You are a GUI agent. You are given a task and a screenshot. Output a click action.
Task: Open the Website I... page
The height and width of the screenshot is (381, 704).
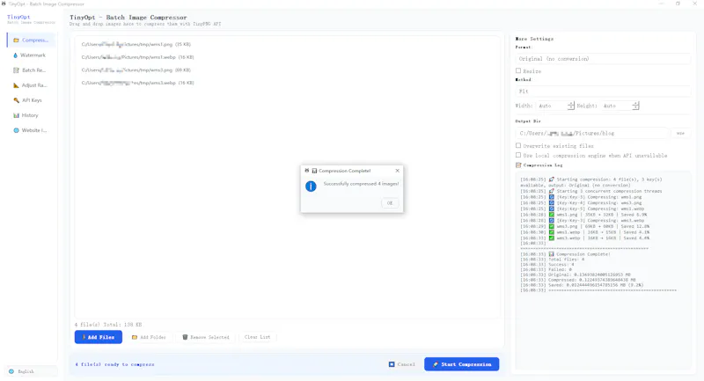[x=31, y=130]
